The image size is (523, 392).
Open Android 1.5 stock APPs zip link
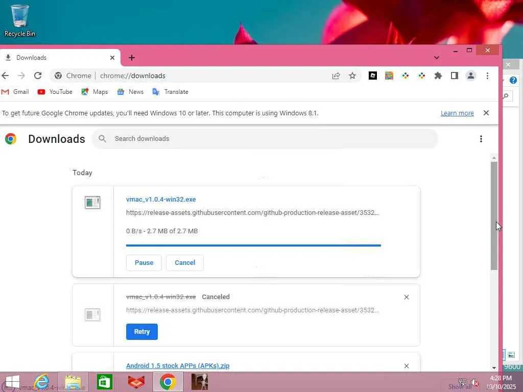tap(178, 365)
